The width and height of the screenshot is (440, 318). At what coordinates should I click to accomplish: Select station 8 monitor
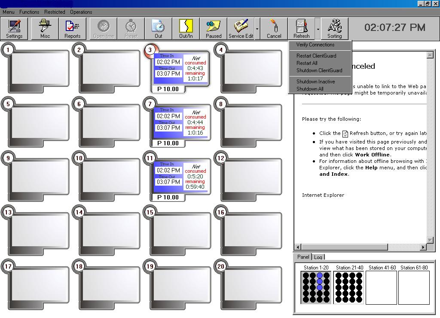(248, 122)
